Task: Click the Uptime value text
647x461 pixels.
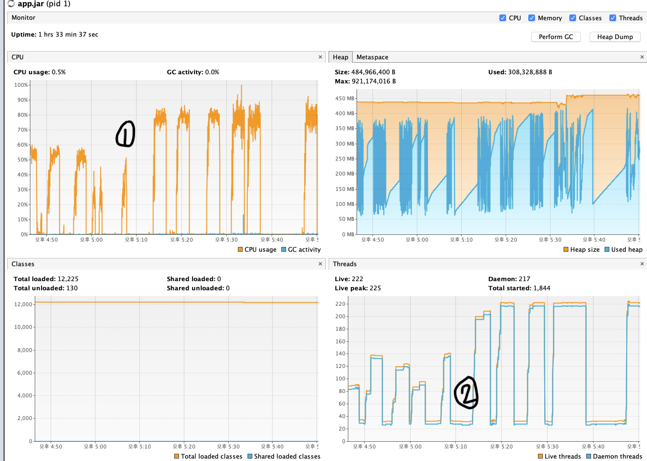Action: point(68,35)
